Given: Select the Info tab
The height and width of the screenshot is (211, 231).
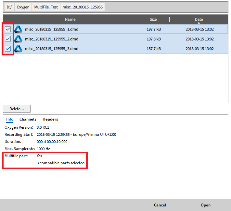Looking at the screenshot, I should tap(10, 119).
